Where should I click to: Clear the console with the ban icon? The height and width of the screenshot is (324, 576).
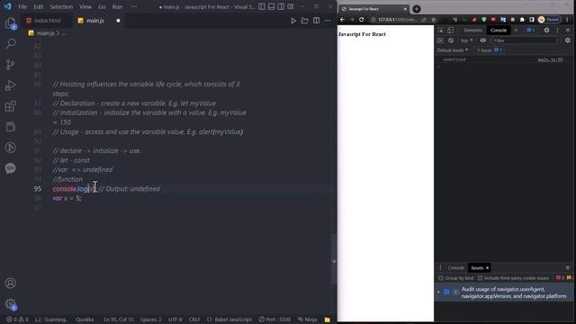[x=451, y=40]
